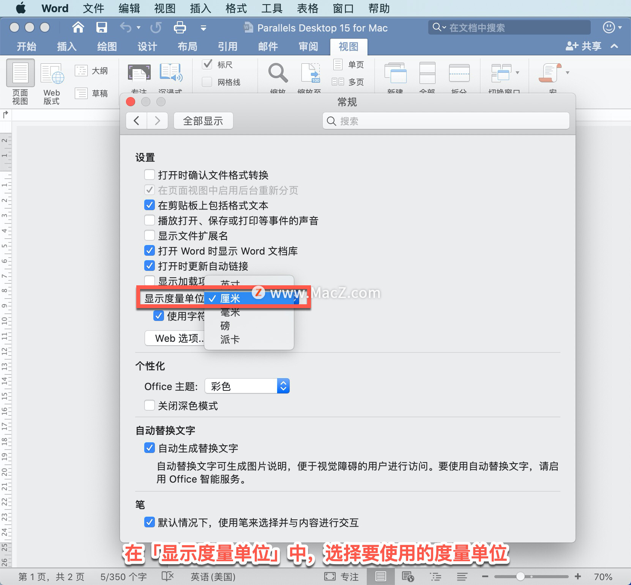Open the feedback smiley dropdown arrow
The width and height of the screenshot is (631, 585).
coord(620,27)
